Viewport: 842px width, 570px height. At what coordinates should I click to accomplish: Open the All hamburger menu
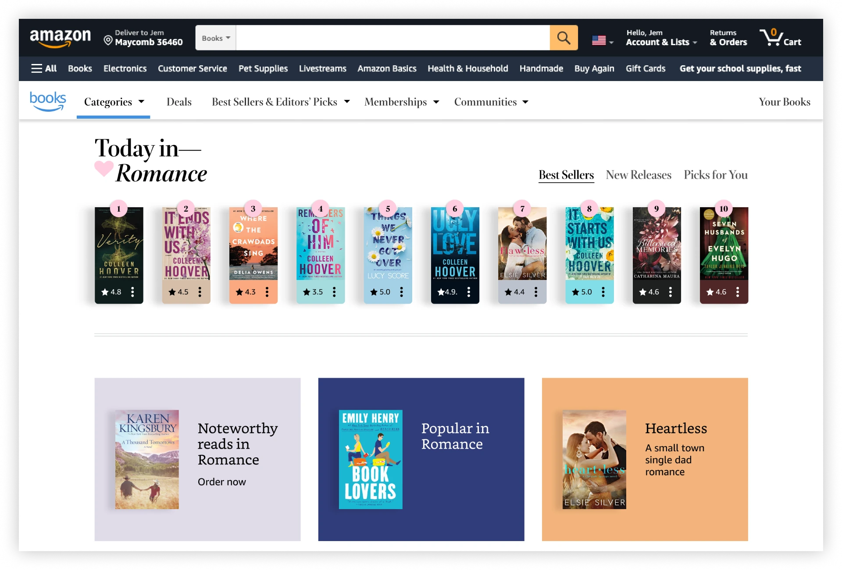tap(44, 68)
